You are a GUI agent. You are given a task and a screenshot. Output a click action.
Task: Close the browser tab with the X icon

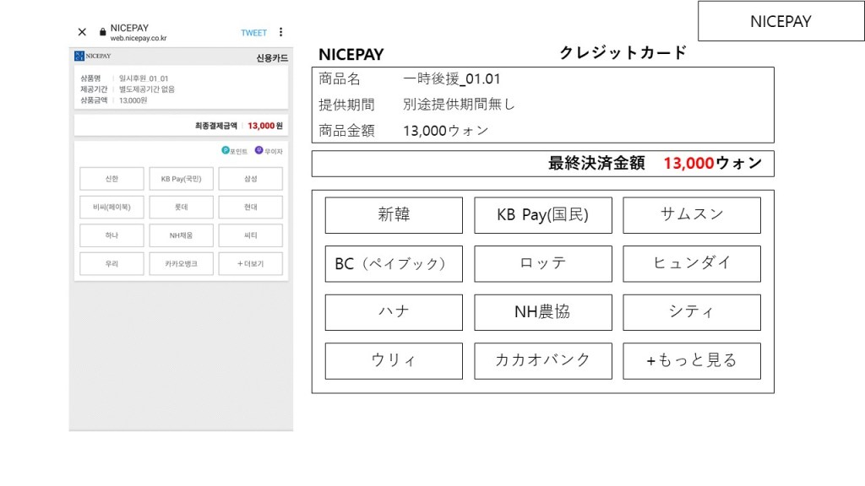[x=82, y=32]
